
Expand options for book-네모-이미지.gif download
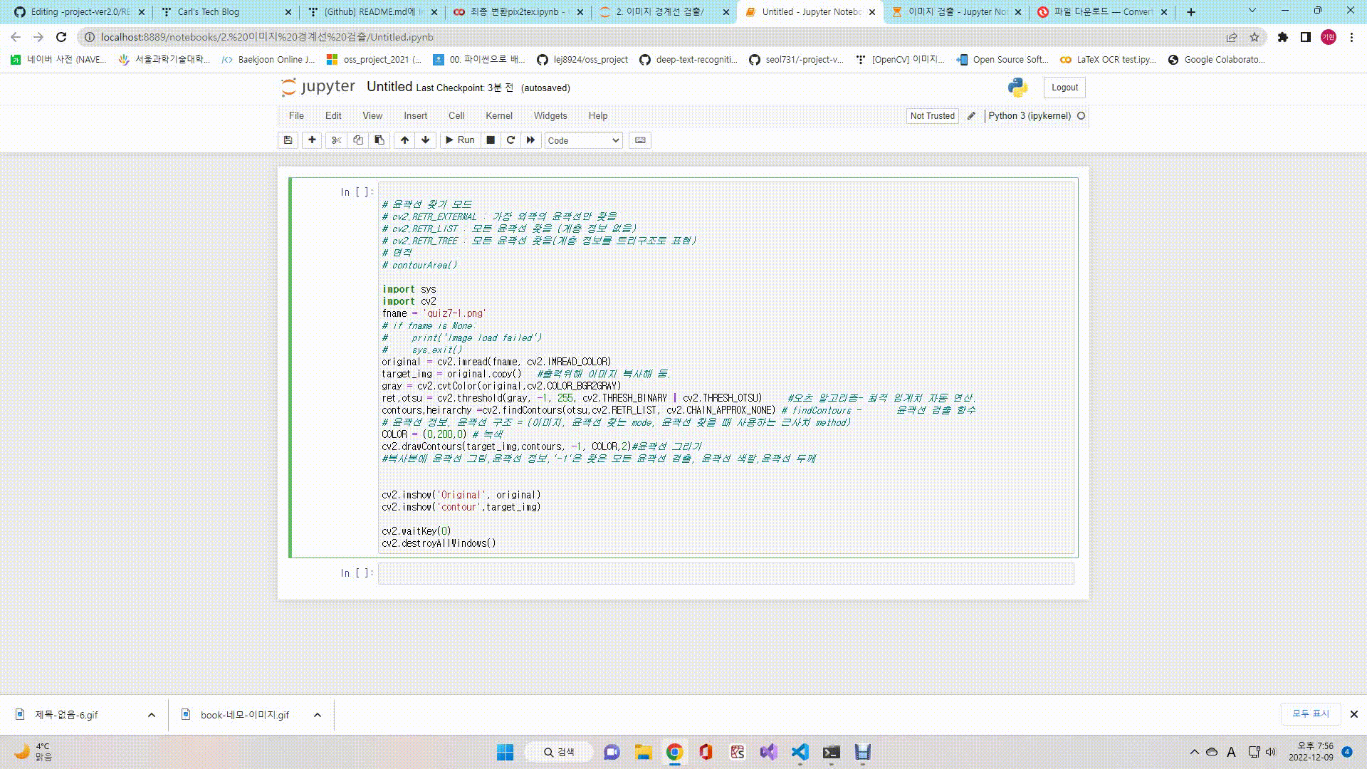click(x=318, y=715)
